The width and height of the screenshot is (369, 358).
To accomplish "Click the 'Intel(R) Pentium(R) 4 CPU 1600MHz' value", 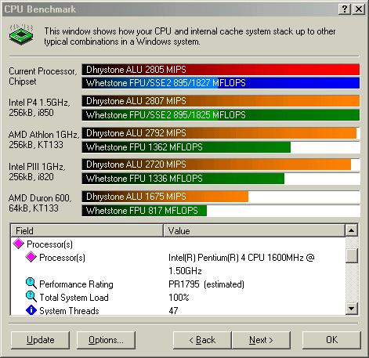I will click(x=241, y=264).
